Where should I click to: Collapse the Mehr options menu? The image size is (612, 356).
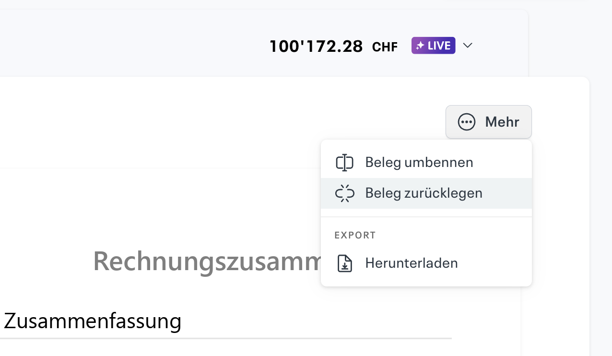tap(488, 122)
